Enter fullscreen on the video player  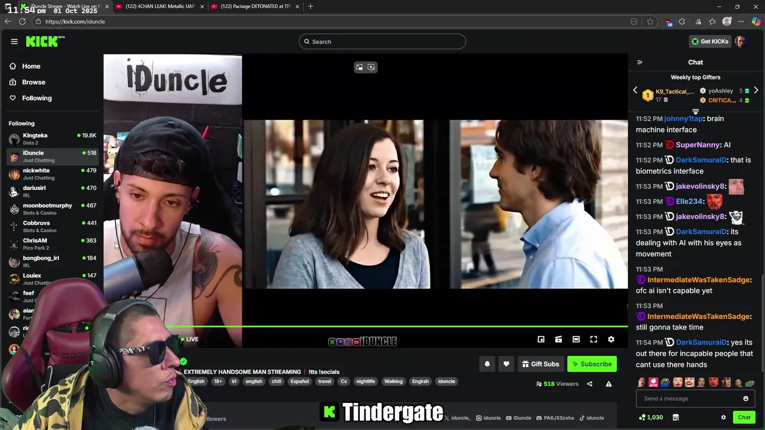593,339
